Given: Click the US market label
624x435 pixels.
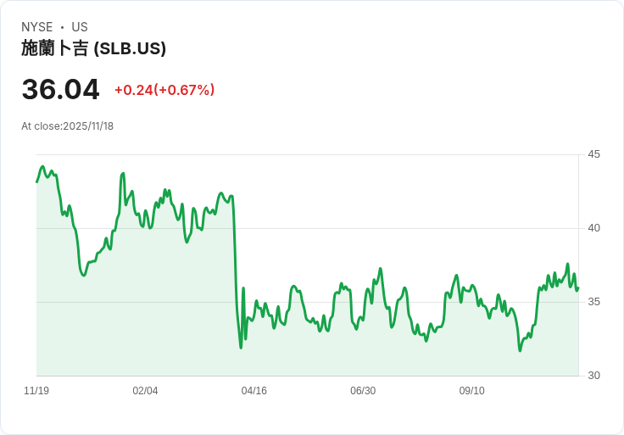Looking at the screenshot, I should point(80,27).
